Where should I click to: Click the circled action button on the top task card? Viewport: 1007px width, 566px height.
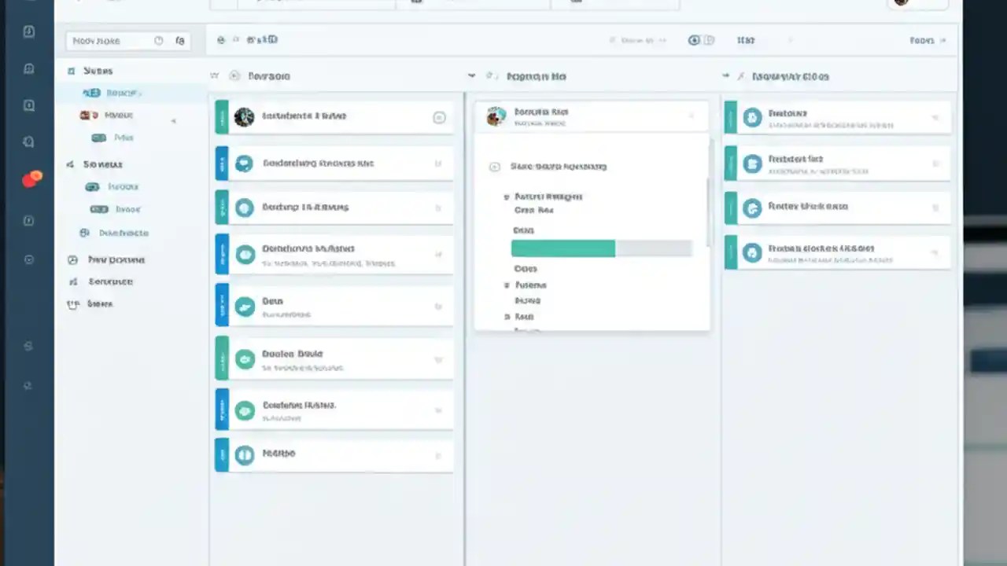[x=439, y=117]
